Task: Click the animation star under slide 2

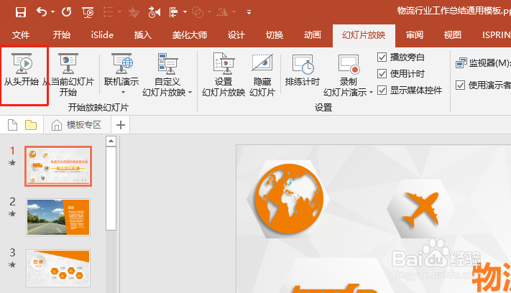Action: point(12,213)
